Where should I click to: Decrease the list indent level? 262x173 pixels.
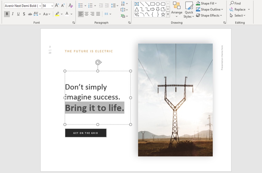[101, 6]
